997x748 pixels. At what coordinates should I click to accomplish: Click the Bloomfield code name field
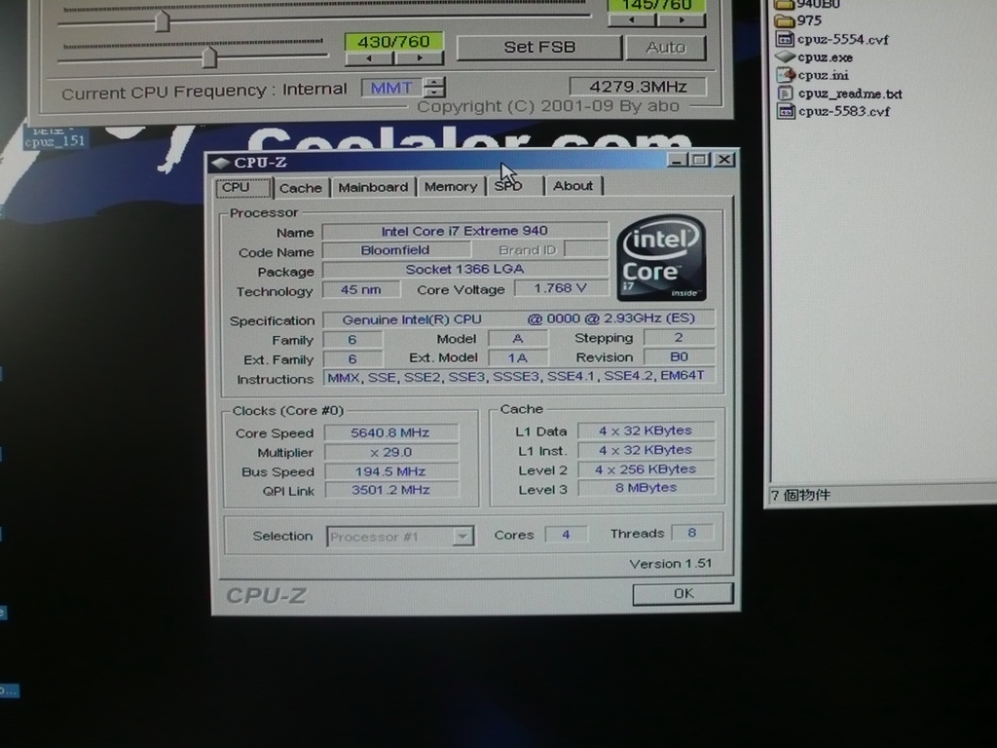pos(395,250)
